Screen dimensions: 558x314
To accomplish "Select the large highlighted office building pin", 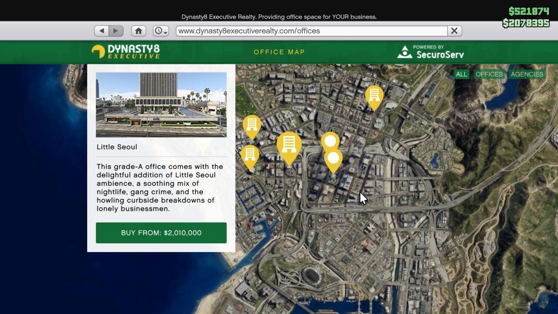I will 289,145.
